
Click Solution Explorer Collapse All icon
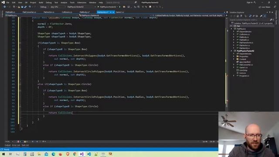(x=254, y=16)
